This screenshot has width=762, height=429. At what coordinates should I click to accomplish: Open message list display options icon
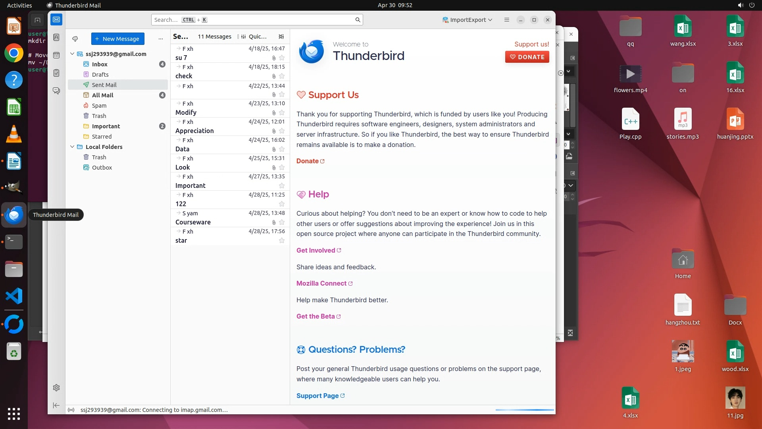click(x=281, y=37)
